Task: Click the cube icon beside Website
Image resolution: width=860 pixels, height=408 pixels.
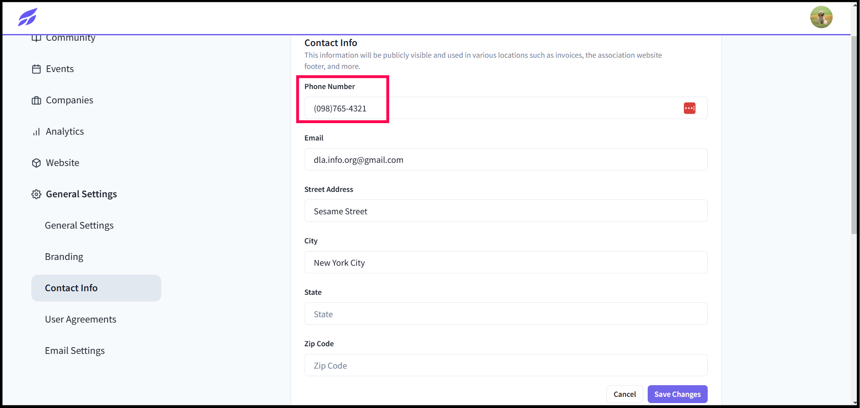Action: tap(36, 163)
